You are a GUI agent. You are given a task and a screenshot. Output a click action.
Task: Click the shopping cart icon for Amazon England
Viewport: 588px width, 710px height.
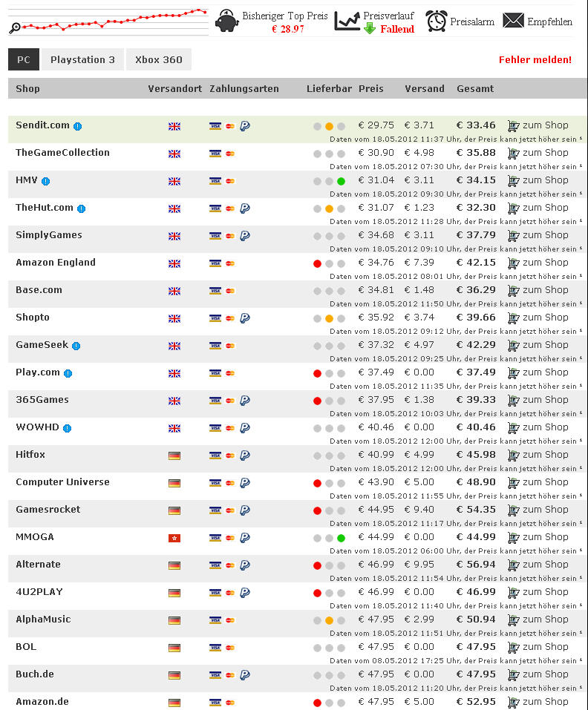pyautogui.click(x=513, y=263)
